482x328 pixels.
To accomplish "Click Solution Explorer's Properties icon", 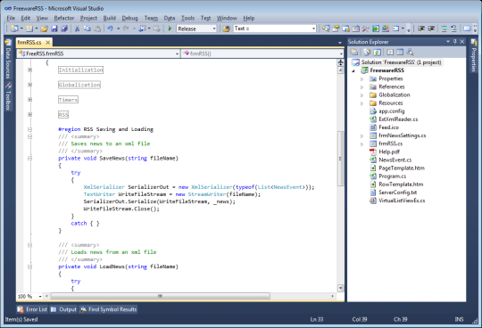I will point(354,53).
